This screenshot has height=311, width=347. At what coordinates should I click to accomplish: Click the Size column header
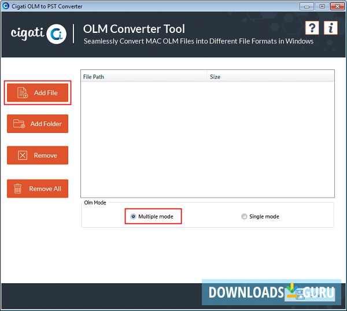point(271,77)
